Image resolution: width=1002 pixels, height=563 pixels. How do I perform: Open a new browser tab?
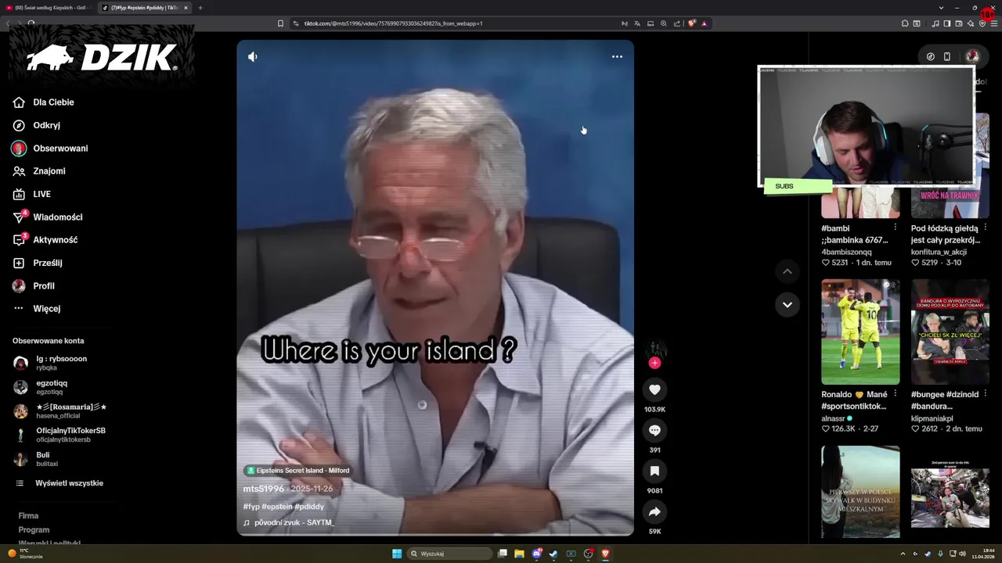[200, 8]
